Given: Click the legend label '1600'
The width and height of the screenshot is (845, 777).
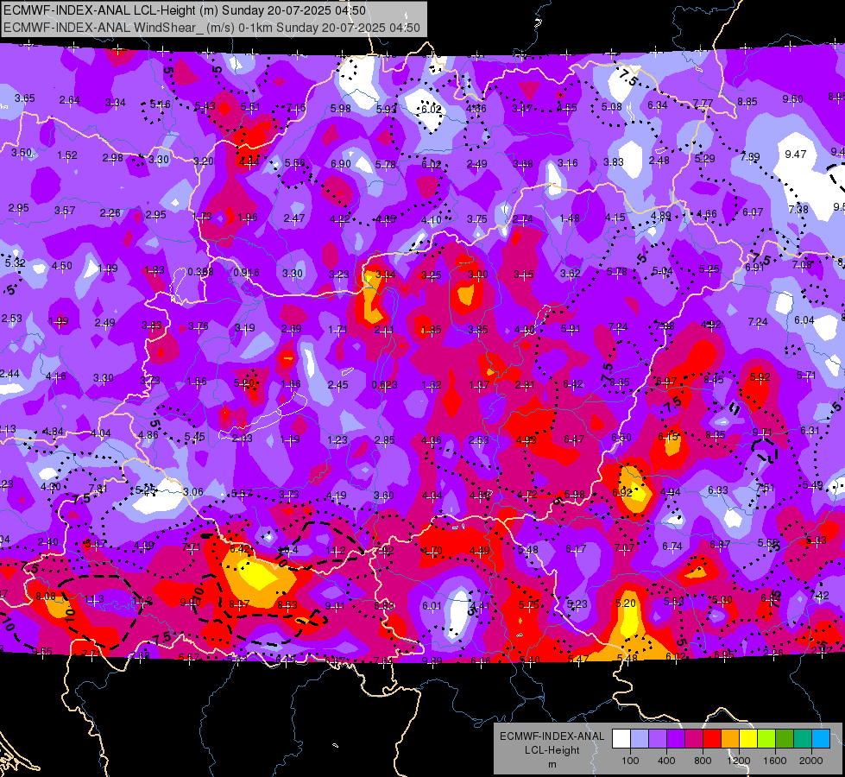Looking at the screenshot, I should click(775, 761).
